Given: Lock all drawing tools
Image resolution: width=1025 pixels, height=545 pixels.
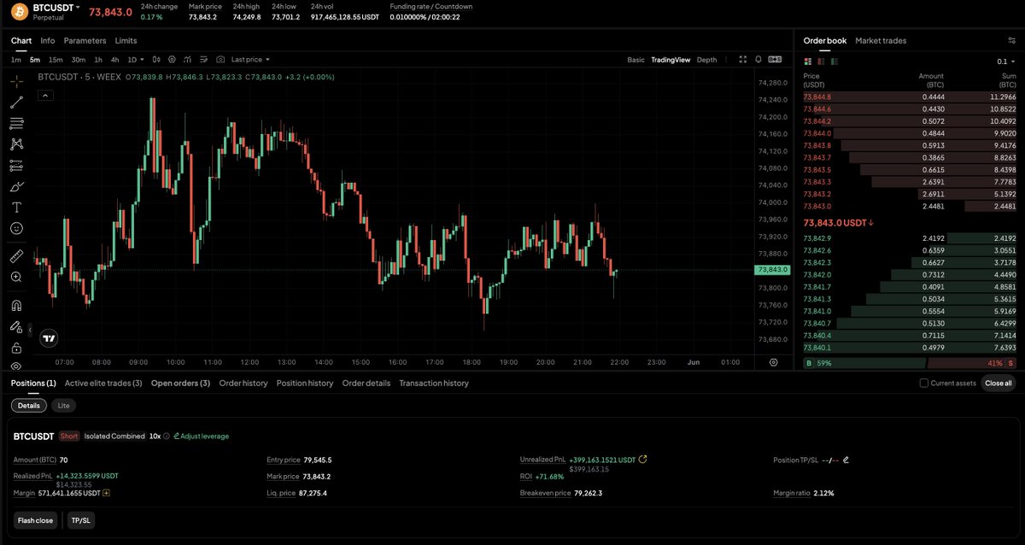Looking at the screenshot, I should click(x=16, y=348).
